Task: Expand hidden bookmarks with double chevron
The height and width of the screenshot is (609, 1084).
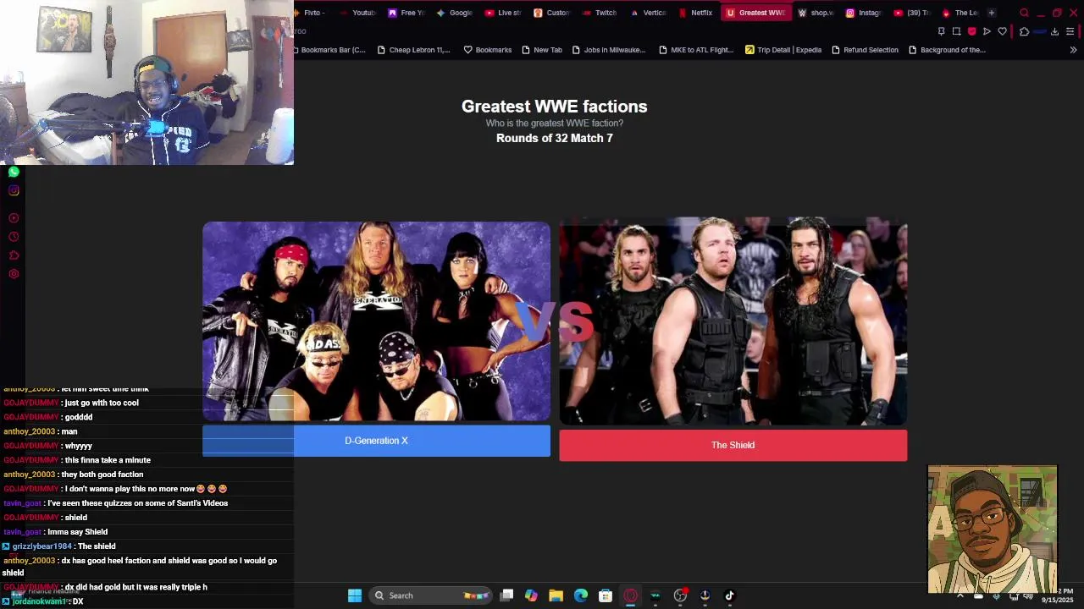Action: click(1073, 50)
